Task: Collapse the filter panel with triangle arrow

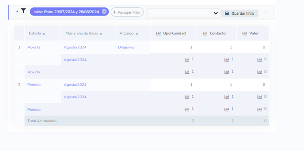Action: point(17,11)
